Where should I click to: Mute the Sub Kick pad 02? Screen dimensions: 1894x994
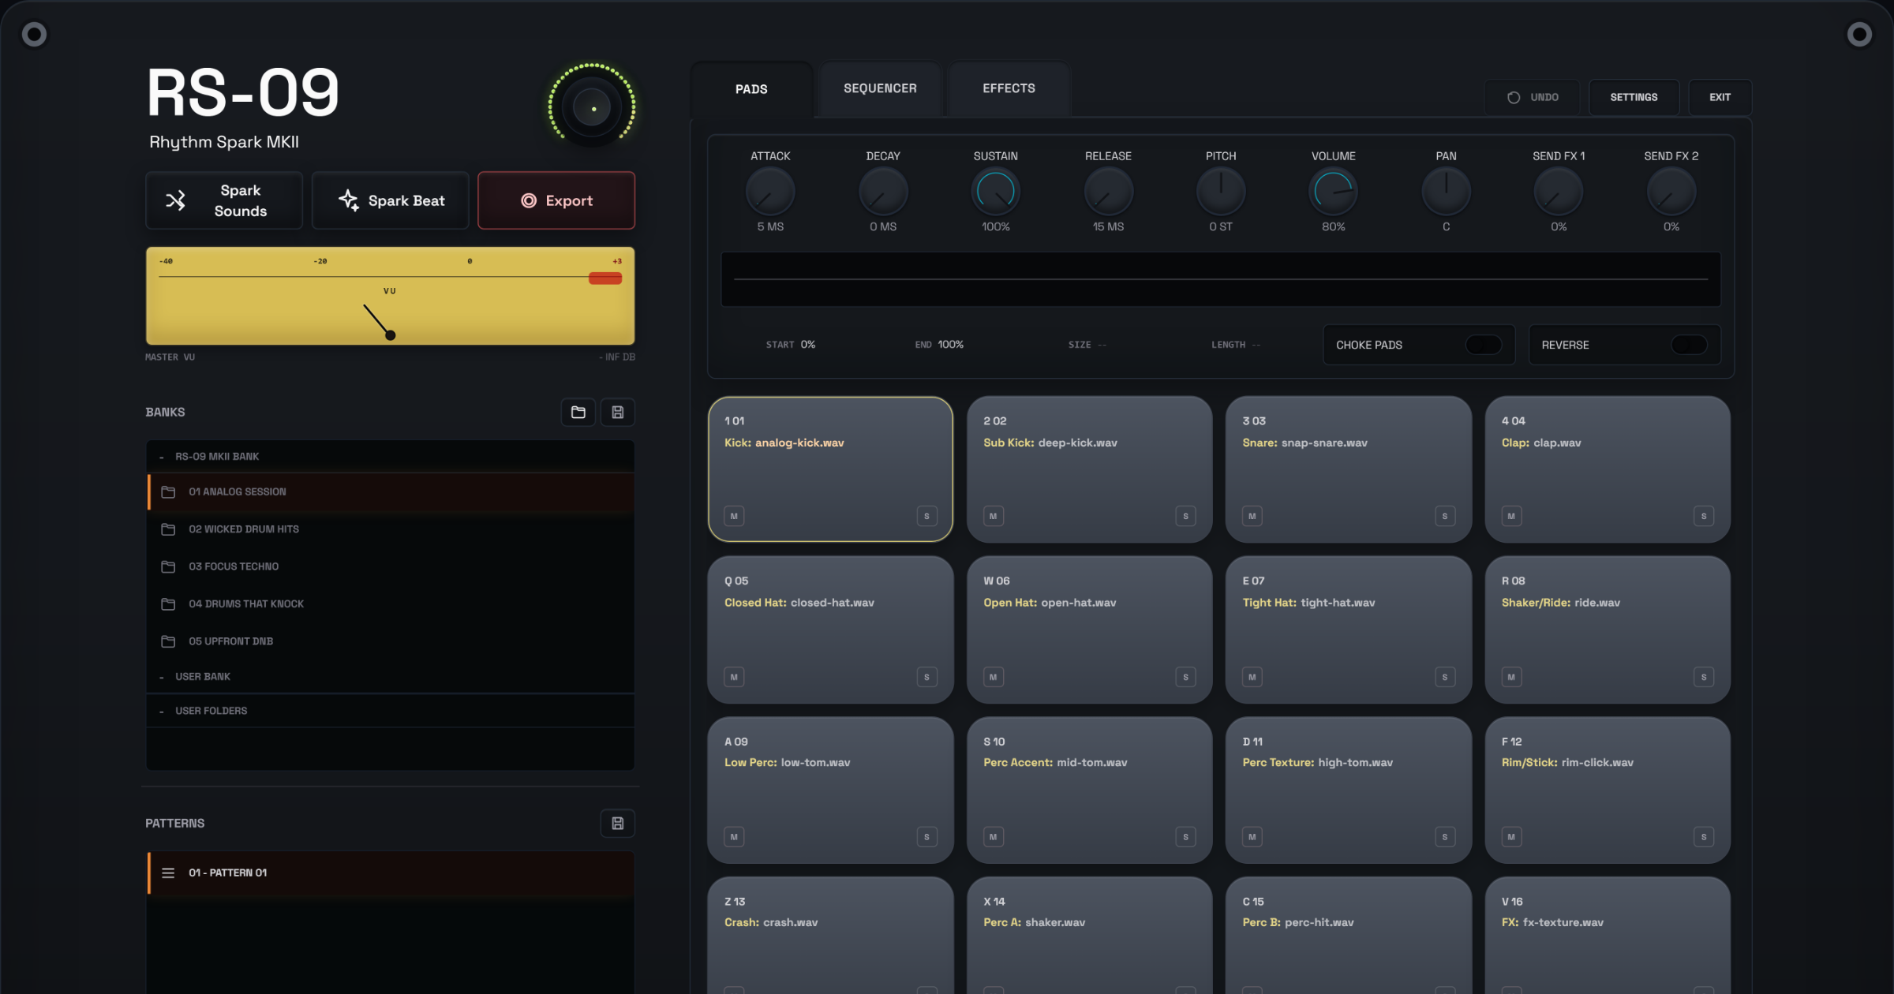coord(993,516)
